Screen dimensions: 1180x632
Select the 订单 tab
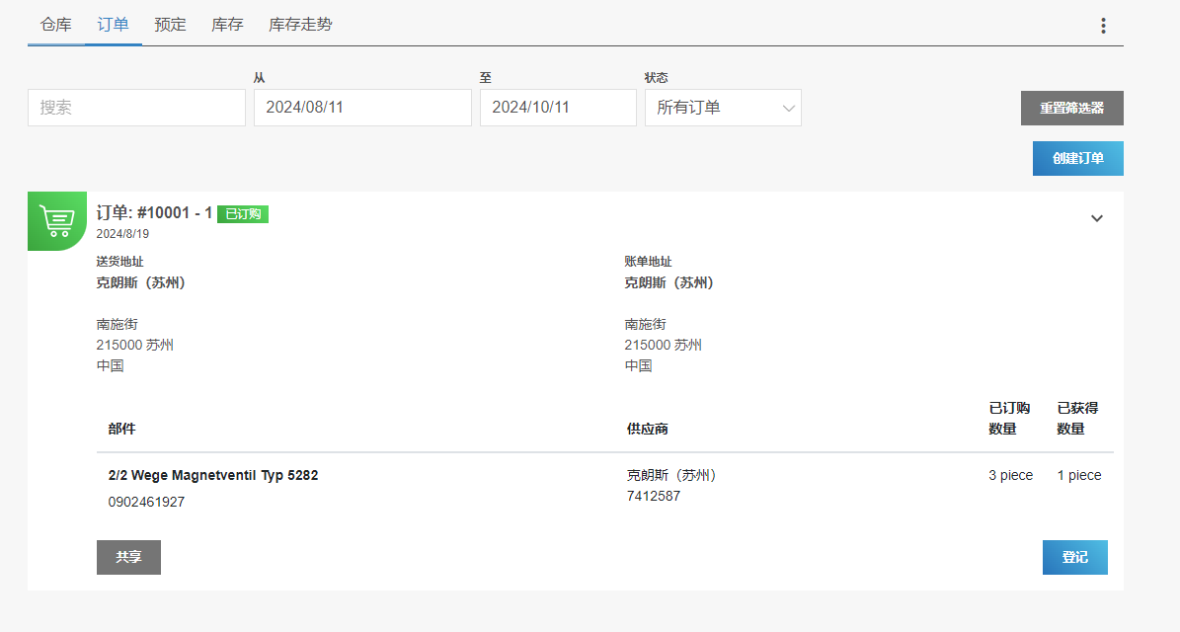[x=113, y=25]
